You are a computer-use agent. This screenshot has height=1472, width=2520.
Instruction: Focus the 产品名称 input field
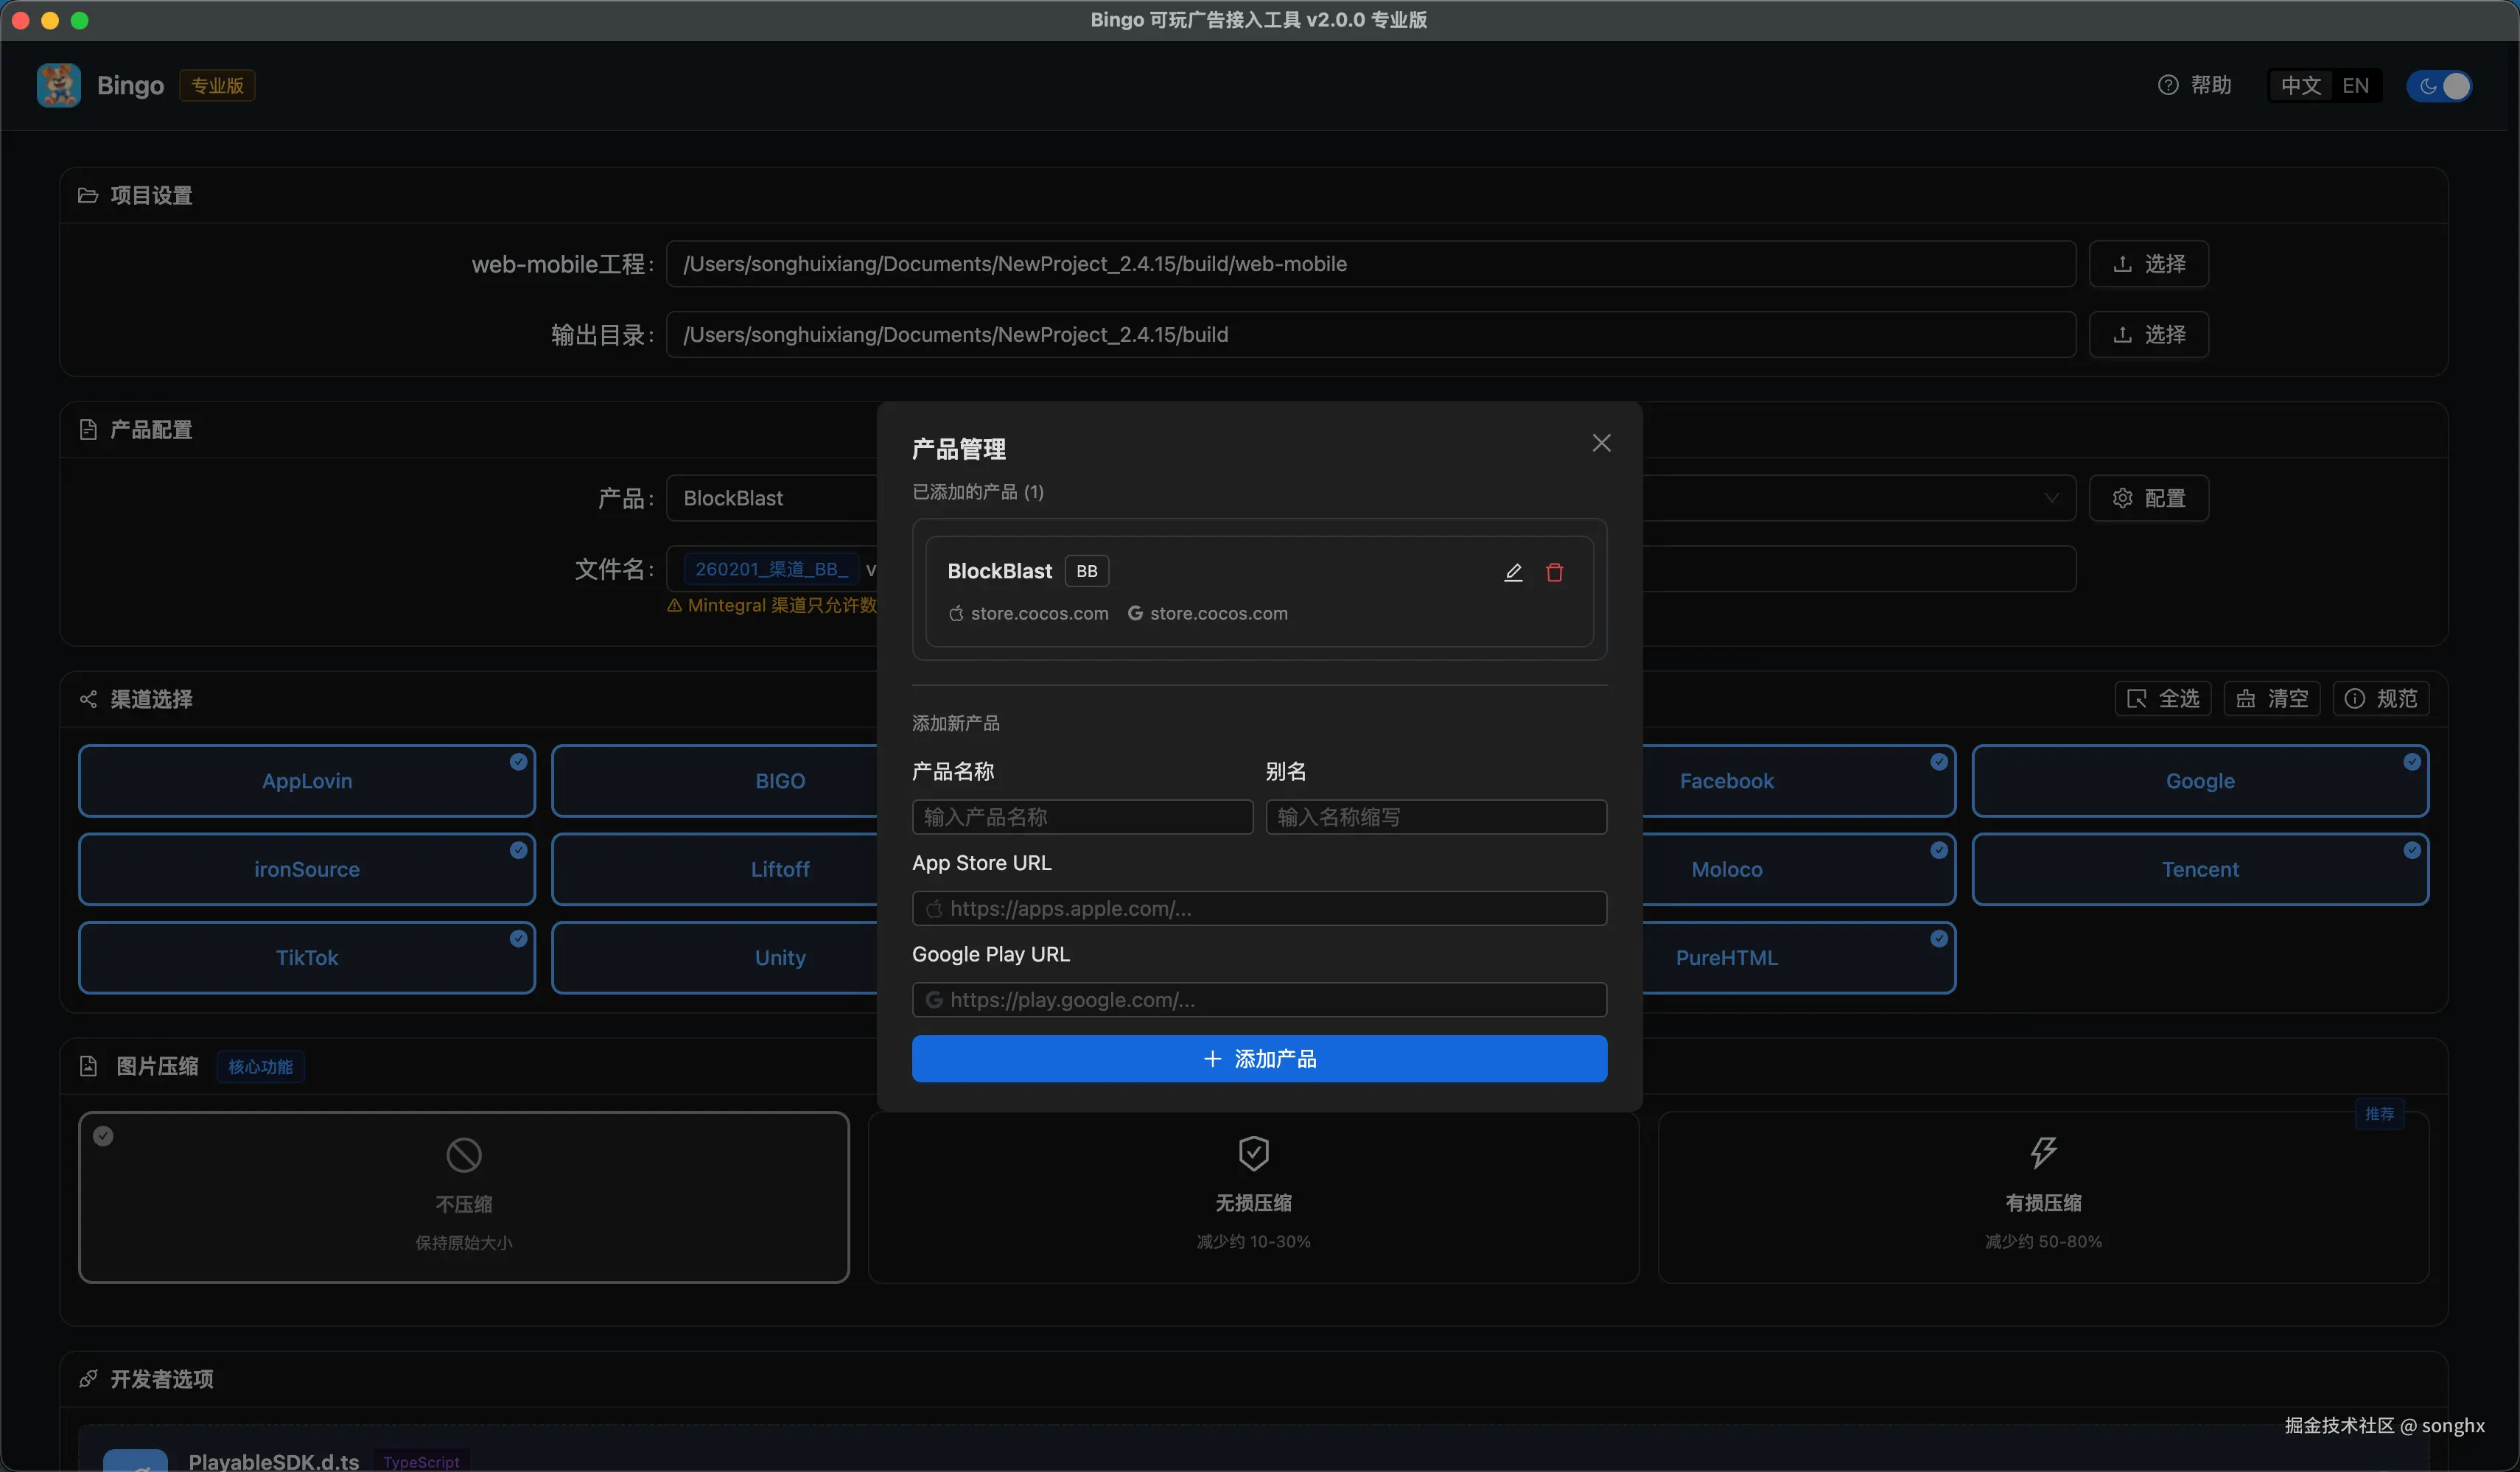(x=1082, y=817)
